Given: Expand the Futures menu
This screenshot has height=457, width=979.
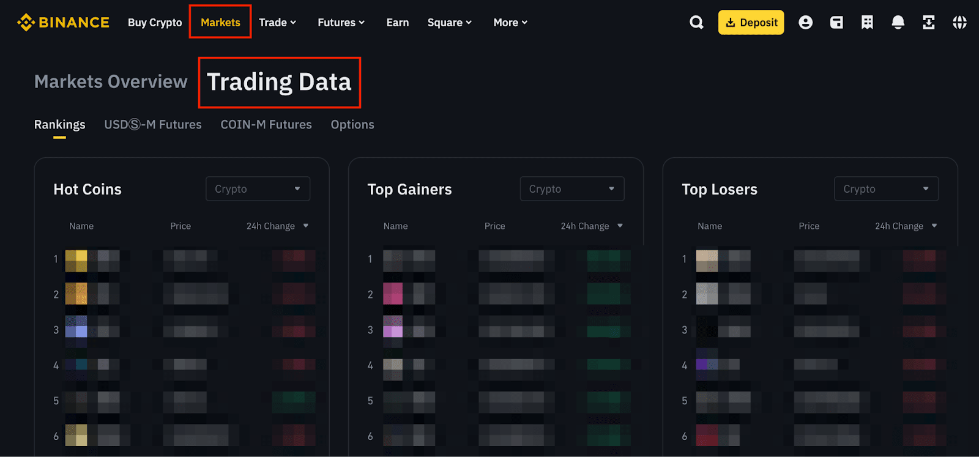Looking at the screenshot, I should [341, 23].
